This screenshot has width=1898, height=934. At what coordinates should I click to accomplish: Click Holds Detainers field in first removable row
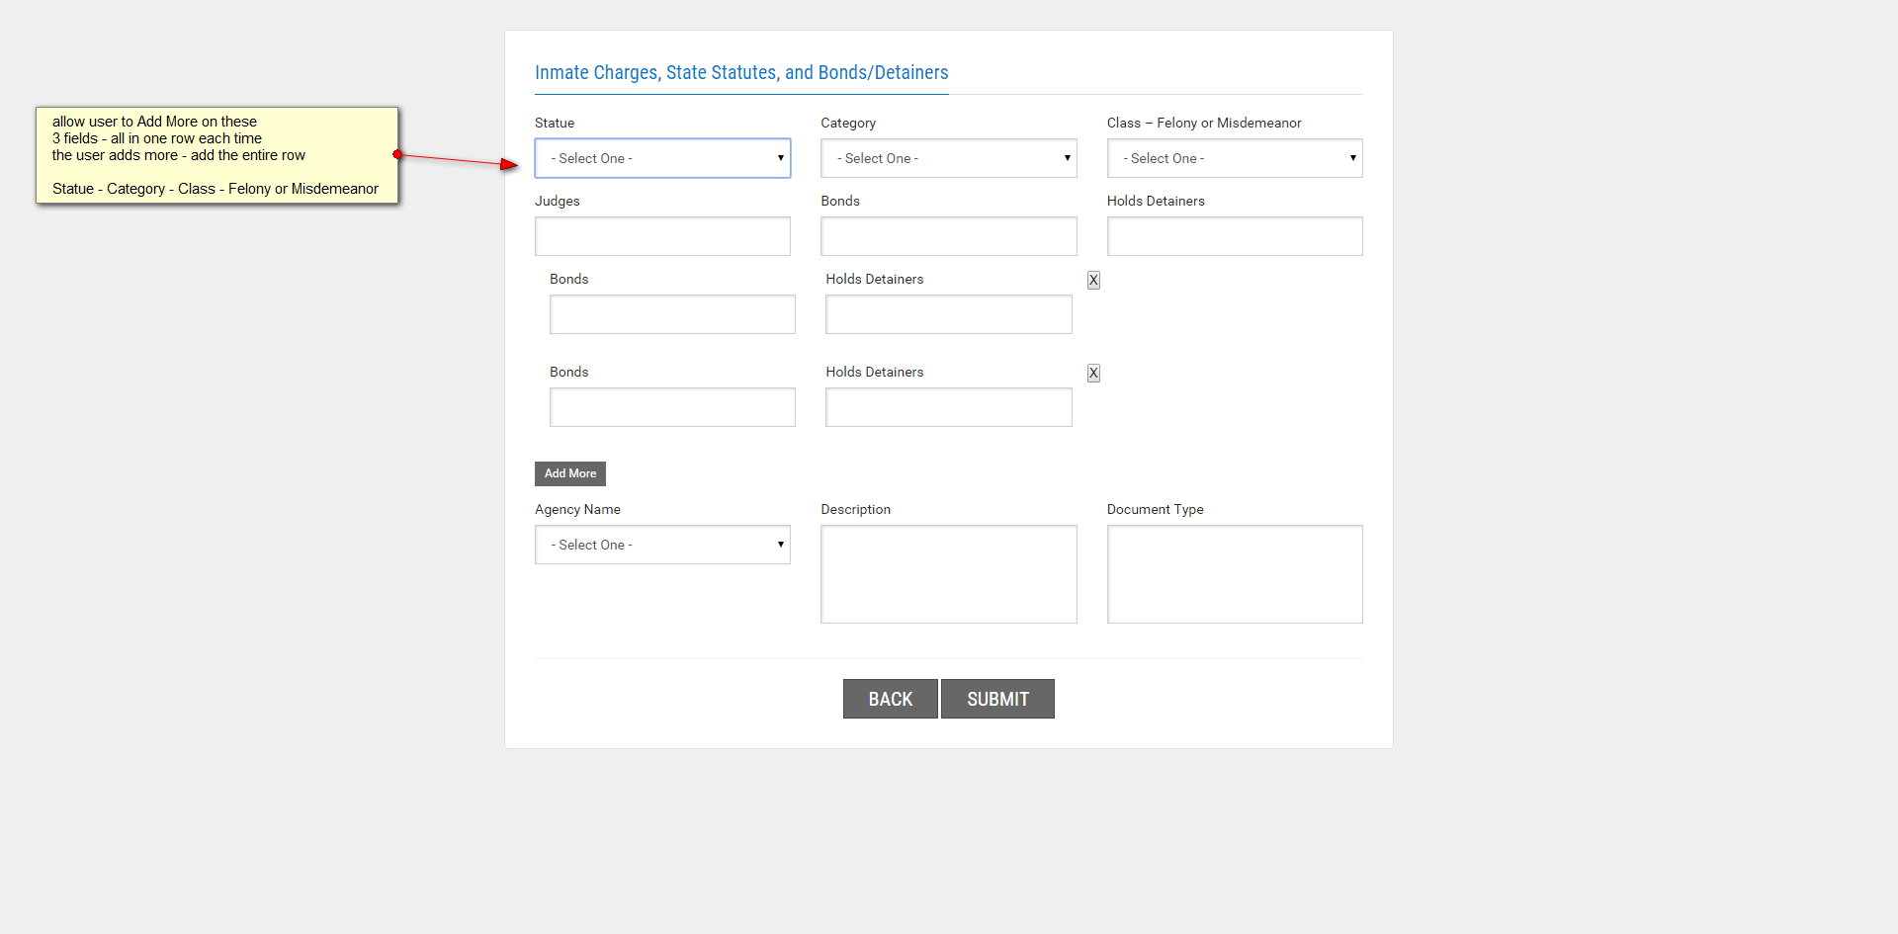pos(948,314)
